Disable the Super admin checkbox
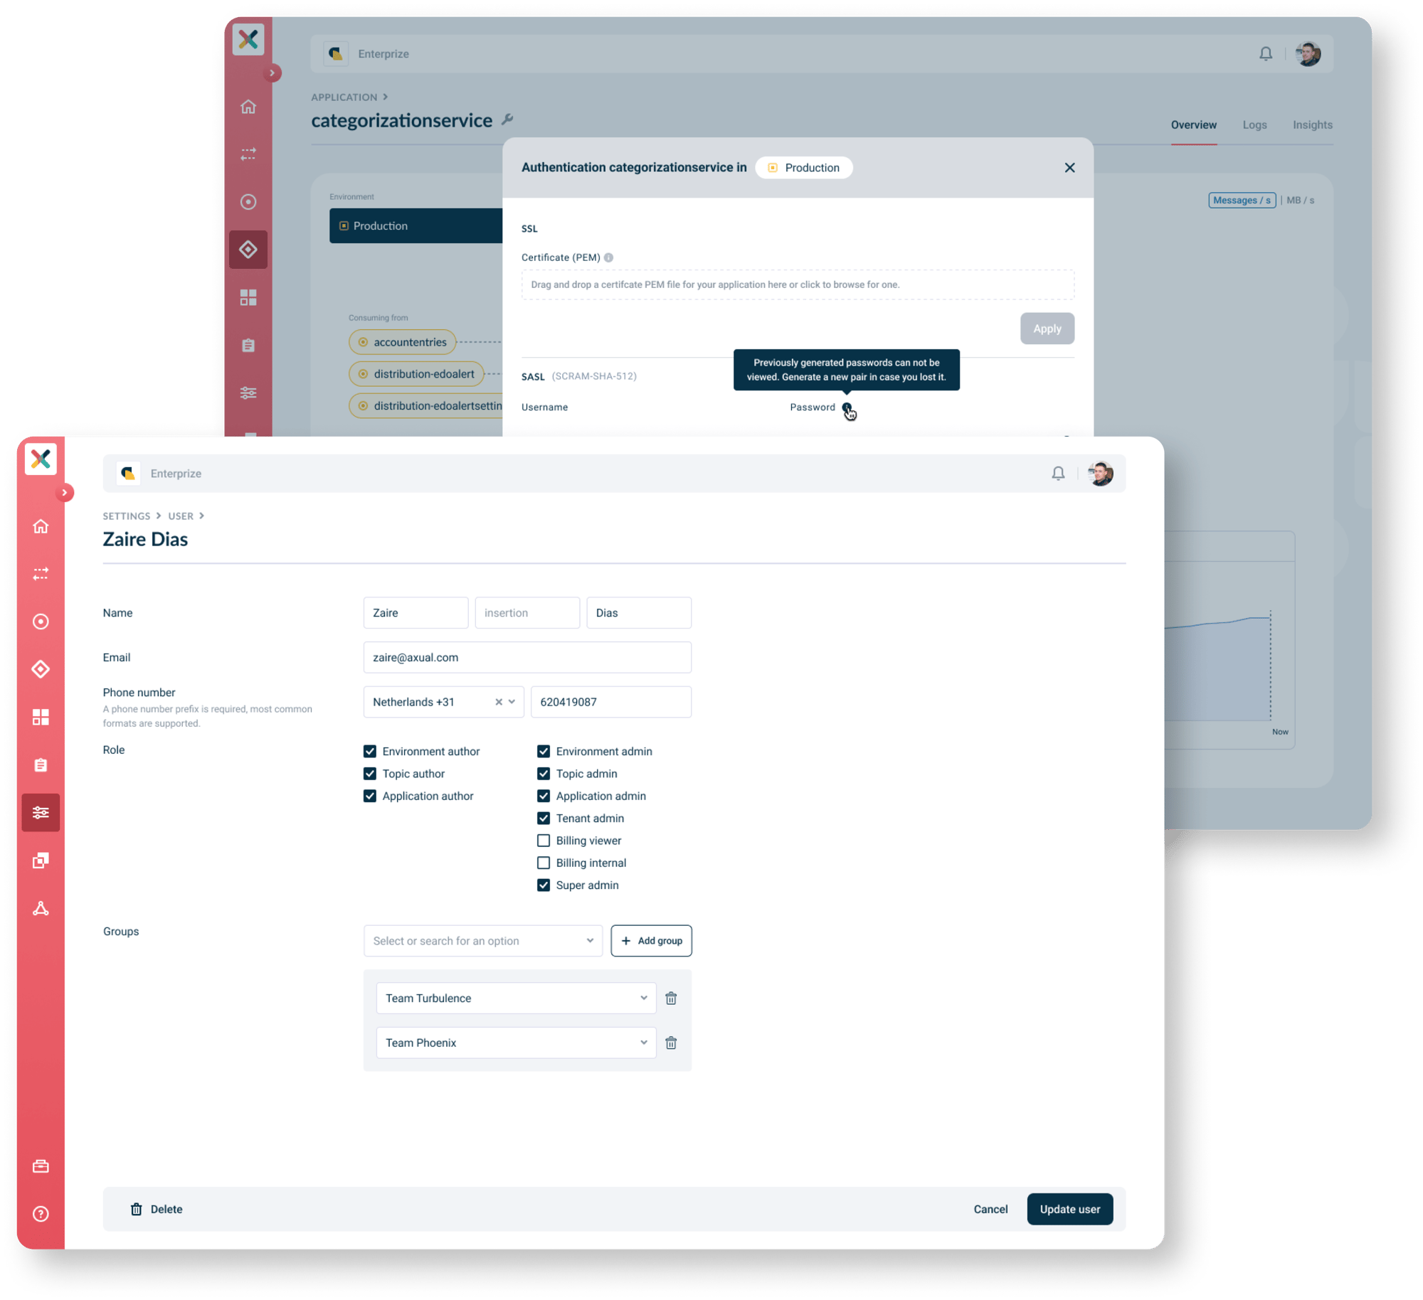The width and height of the screenshot is (1423, 1300). point(543,885)
